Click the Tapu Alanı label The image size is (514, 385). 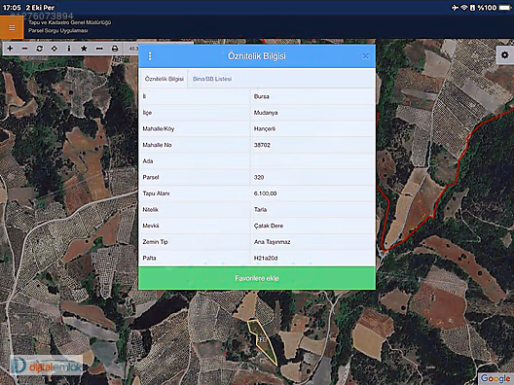click(156, 193)
